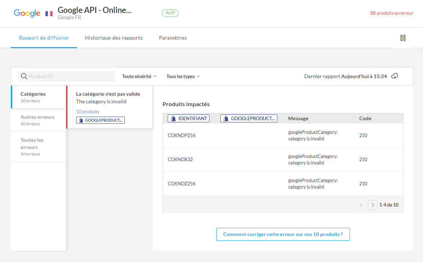
Task: Click the 10 produits link
Action: point(88,112)
